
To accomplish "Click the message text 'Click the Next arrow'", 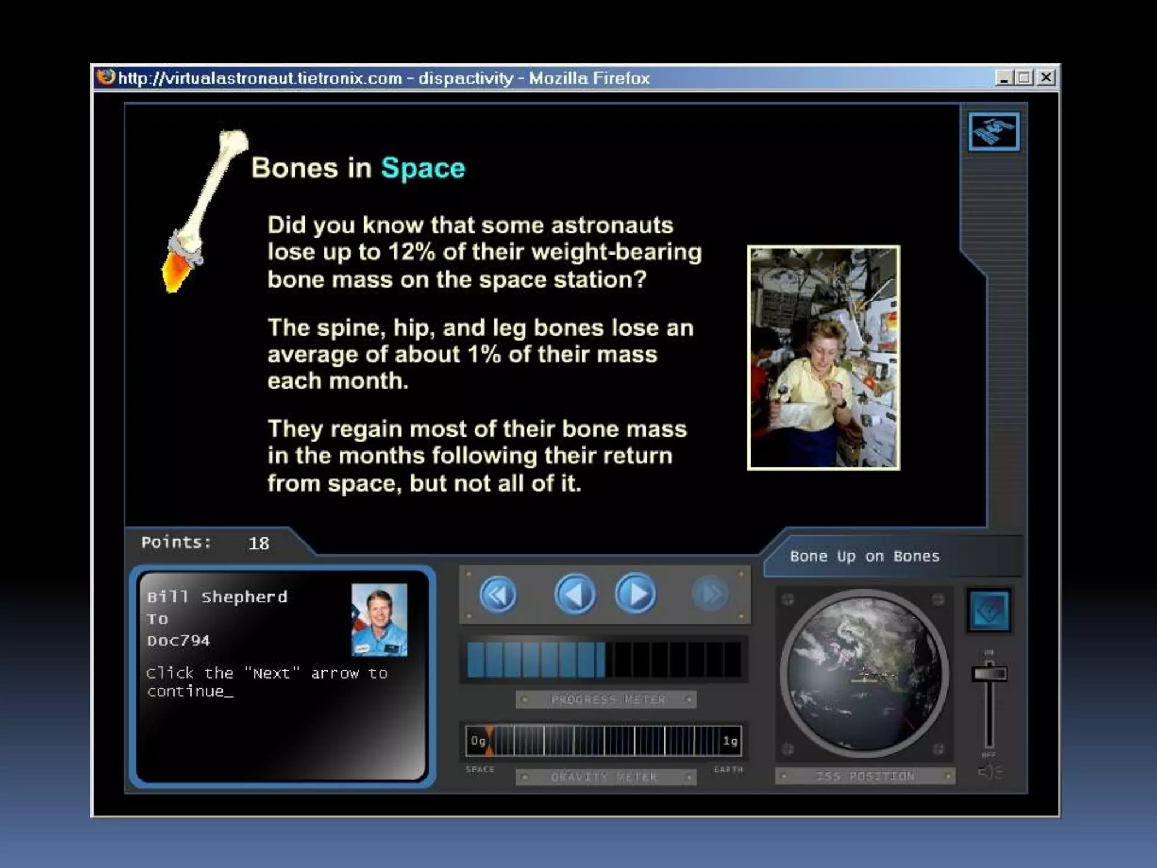I will [x=267, y=682].
